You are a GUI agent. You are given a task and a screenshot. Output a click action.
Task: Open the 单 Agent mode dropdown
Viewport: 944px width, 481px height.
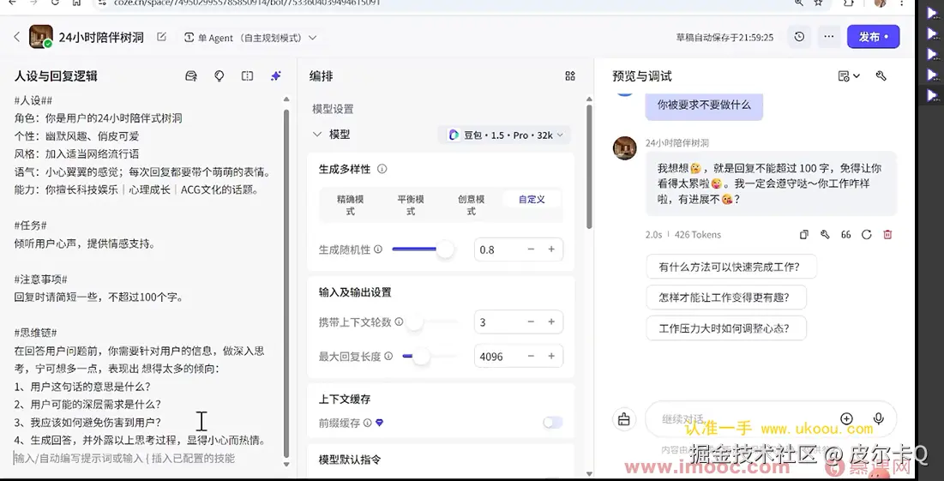[250, 38]
